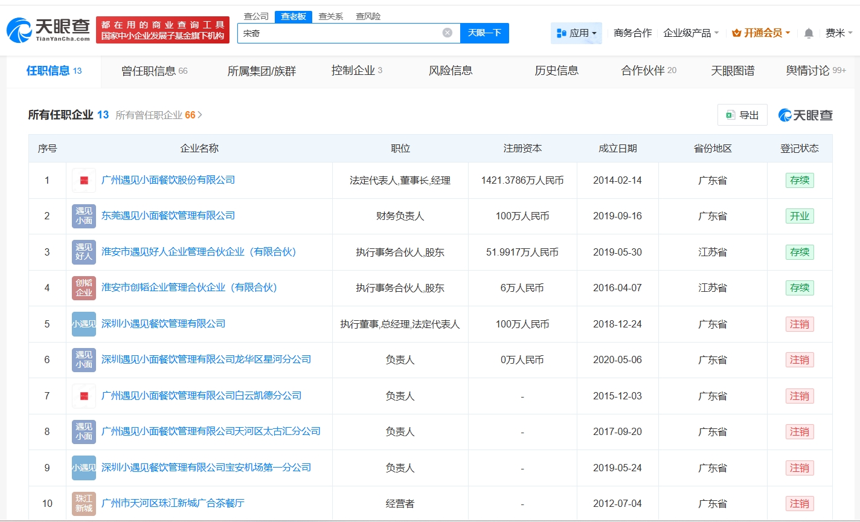Expand the 应用 dropdown menu

[576, 33]
